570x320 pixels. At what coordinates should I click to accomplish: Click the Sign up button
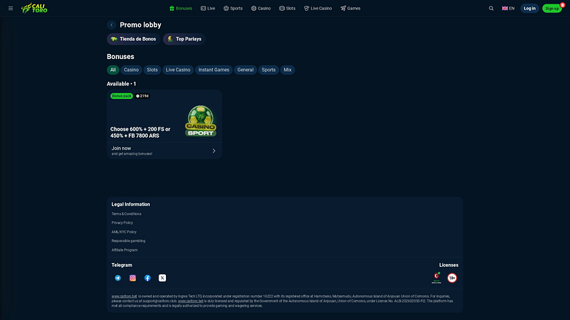(x=552, y=8)
